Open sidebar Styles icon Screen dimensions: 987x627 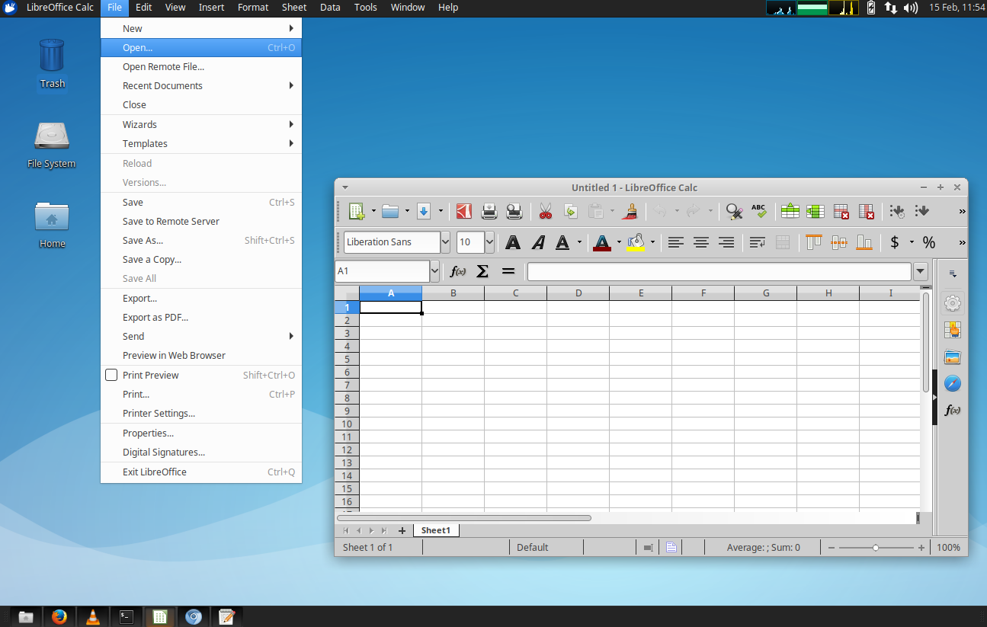[x=952, y=330]
